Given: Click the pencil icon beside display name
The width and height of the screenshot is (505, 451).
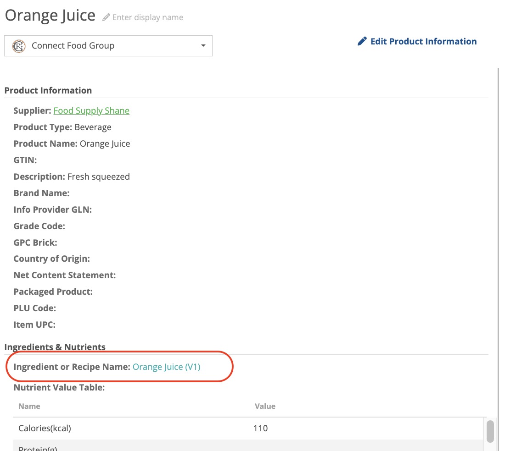Looking at the screenshot, I should pos(107,17).
